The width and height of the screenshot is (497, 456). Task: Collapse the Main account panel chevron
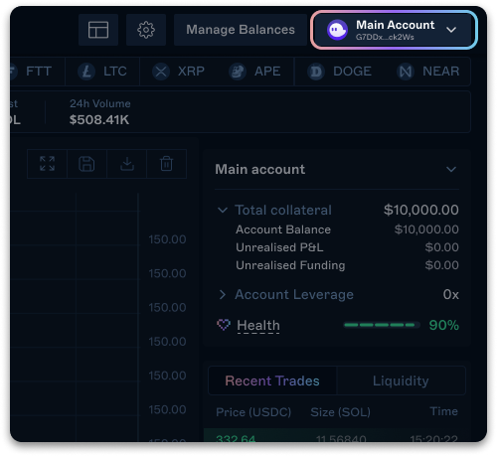click(x=451, y=169)
